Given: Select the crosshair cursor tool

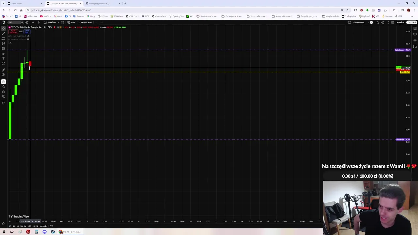Looking at the screenshot, I should [3, 28].
